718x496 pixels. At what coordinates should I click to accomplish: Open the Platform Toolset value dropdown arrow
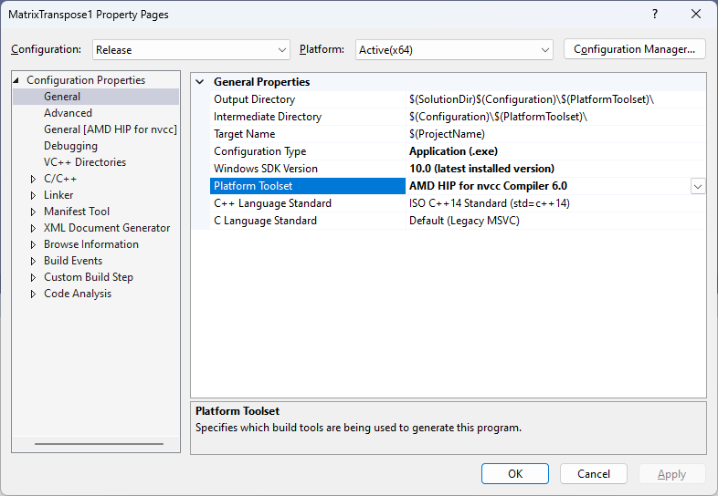click(x=697, y=186)
